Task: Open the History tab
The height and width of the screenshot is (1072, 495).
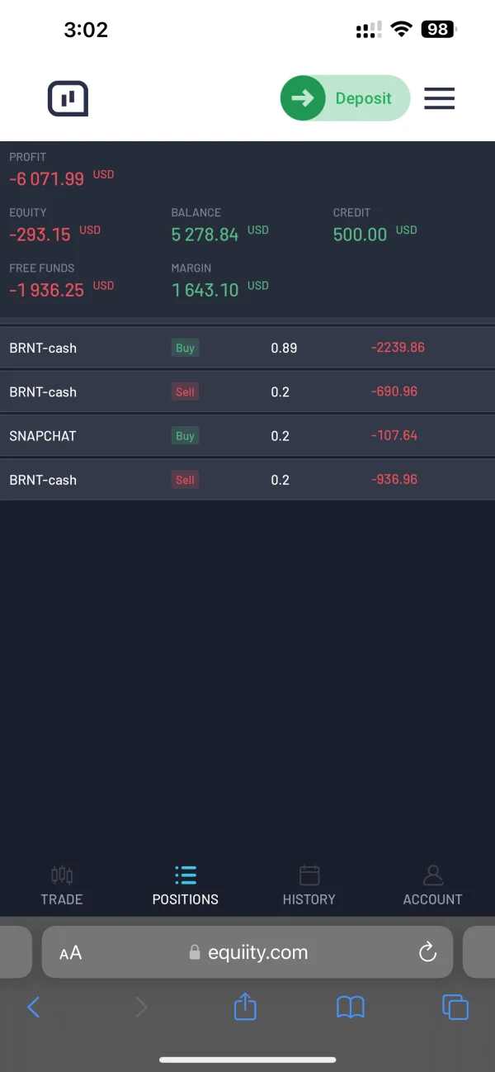Action: [x=309, y=886]
